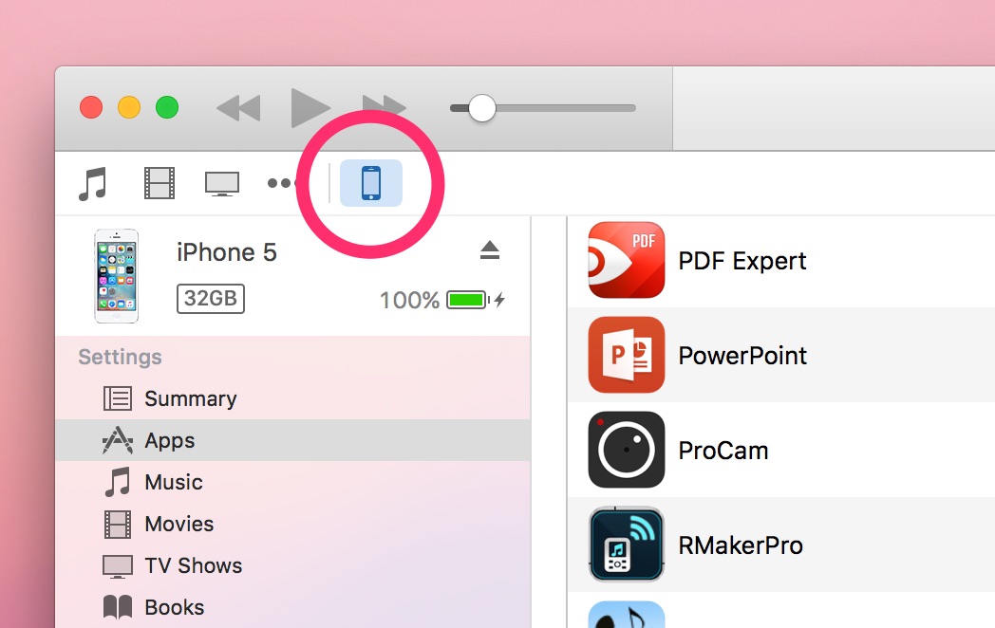The width and height of the screenshot is (995, 628).
Task: Click the fast-forward playback button
Action: pos(384,104)
